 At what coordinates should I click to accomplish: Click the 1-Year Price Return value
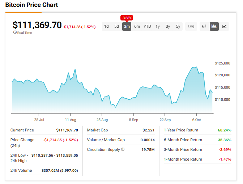click(225, 130)
